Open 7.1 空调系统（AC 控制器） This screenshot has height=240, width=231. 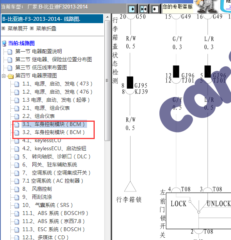coord(53,181)
